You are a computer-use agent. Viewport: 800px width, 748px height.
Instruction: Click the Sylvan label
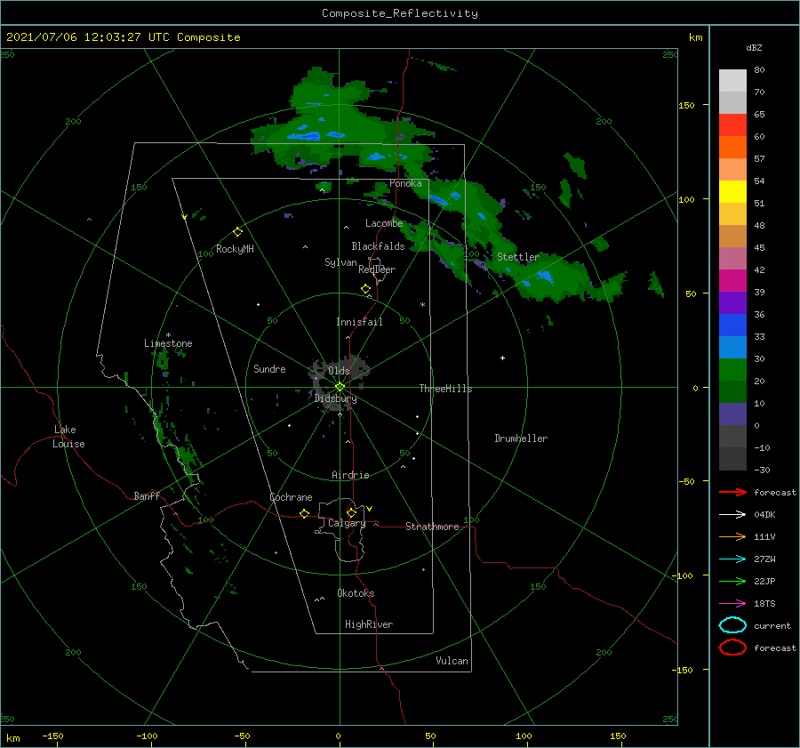pos(340,262)
